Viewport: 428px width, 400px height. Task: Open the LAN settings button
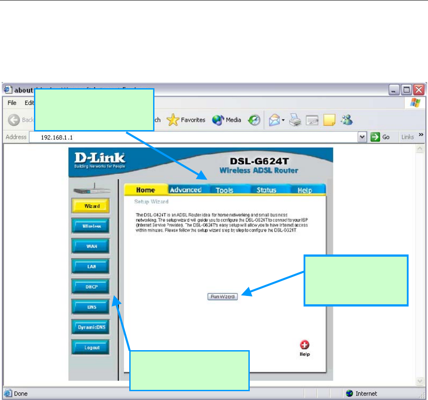coord(90,266)
